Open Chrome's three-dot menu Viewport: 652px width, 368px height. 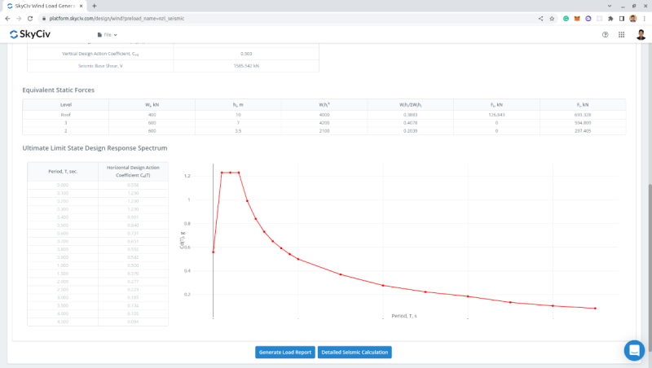[x=644, y=18]
